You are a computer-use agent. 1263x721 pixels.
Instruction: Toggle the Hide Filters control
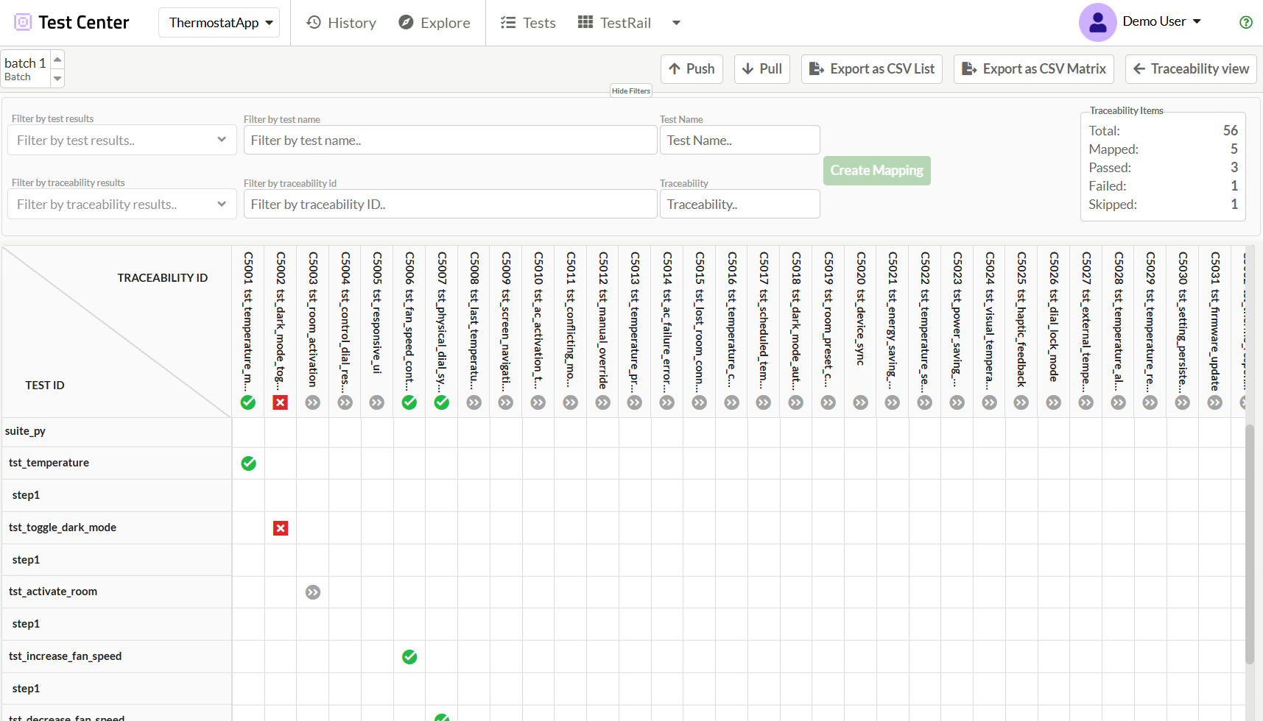click(x=630, y=90)
